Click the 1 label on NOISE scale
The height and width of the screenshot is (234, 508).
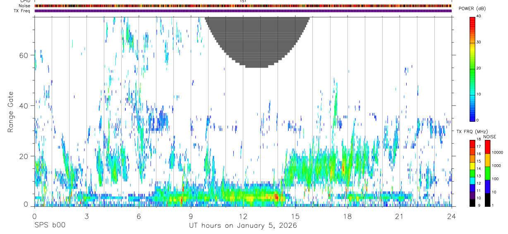(x=493, y=205)
